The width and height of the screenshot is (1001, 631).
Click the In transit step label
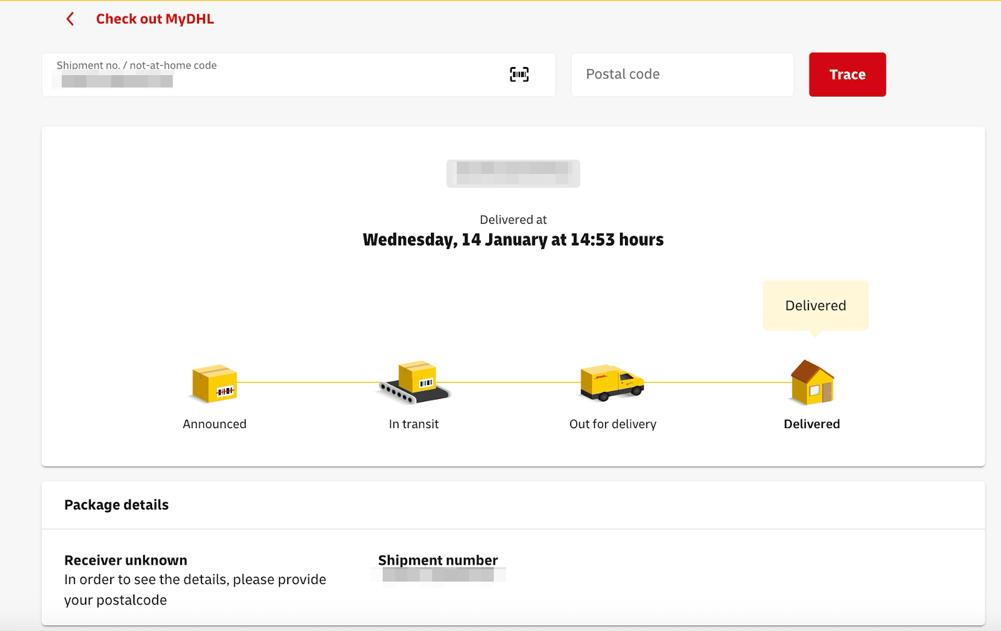pyautogui.click(x=414, y=424)
